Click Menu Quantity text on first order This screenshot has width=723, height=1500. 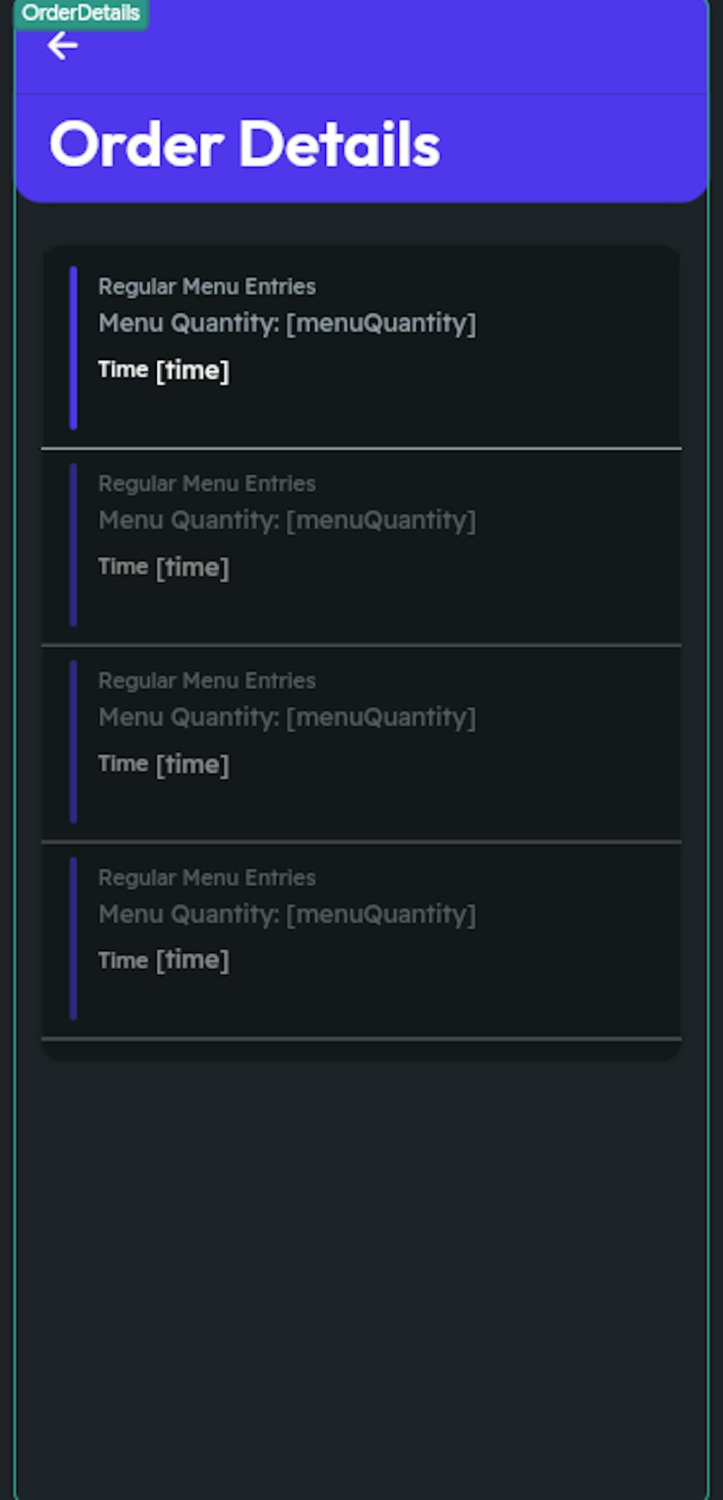288,323
